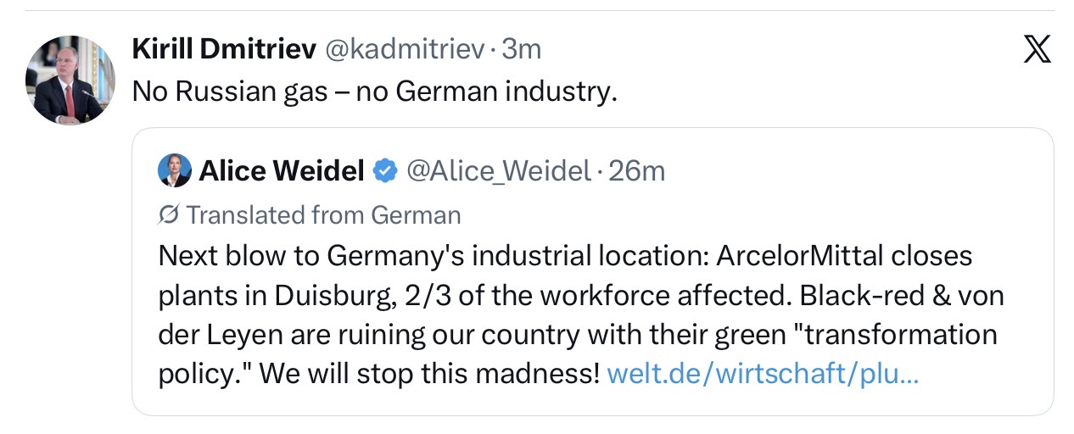The image size is (1074, 434).
Task: Click the Alice Weidel display name
Action: (x=281, y=171)
